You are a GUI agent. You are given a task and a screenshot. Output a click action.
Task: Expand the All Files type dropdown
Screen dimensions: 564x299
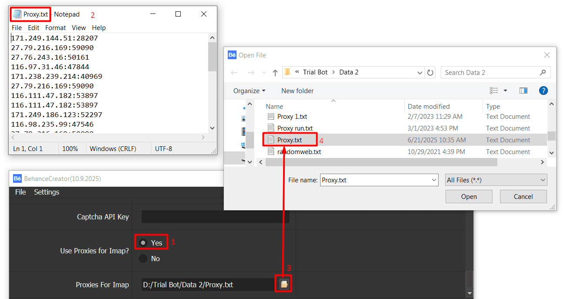(x=496, y=180)
